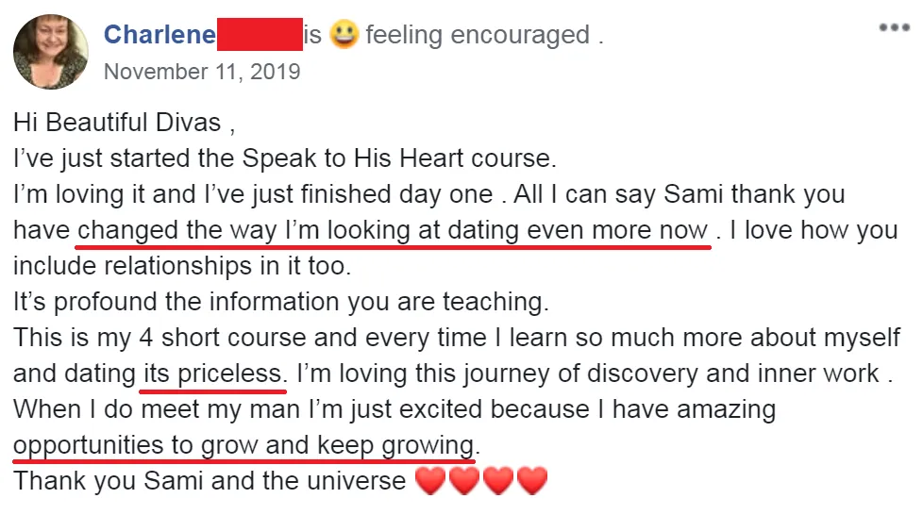923x515 pixels.
Task: Click 'This is my 4 short course' text
Action: click(x=159, y=338)
